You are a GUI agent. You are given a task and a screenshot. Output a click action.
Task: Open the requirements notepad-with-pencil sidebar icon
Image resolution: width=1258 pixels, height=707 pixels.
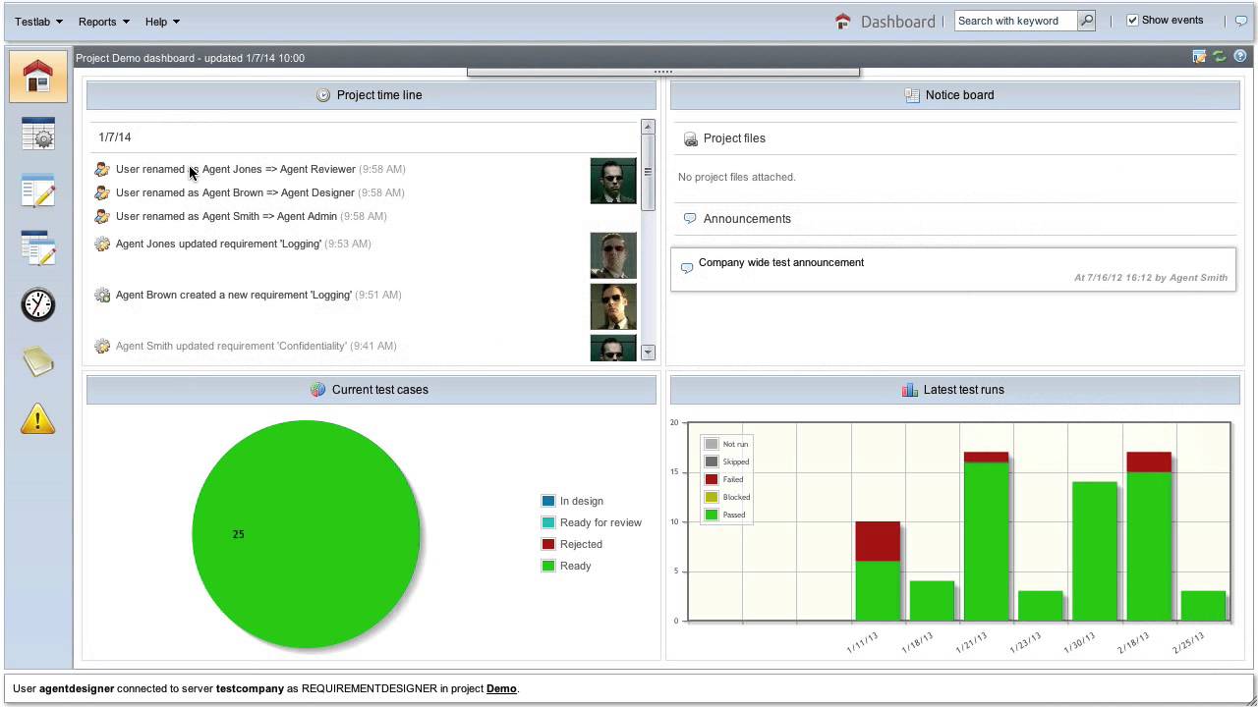pyautogui.click(x=38, y=190)
